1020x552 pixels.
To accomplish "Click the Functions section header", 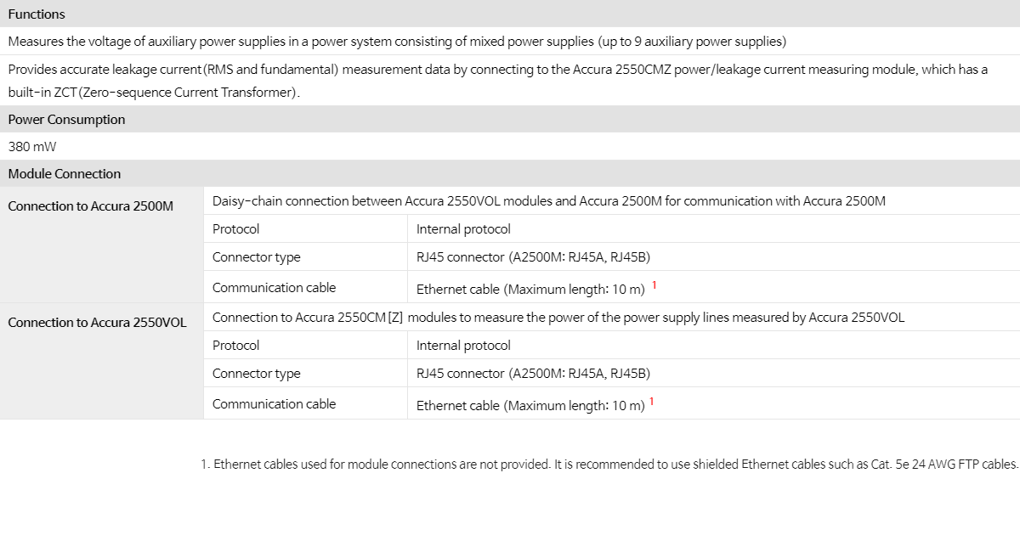I will [x=510, y=14].
